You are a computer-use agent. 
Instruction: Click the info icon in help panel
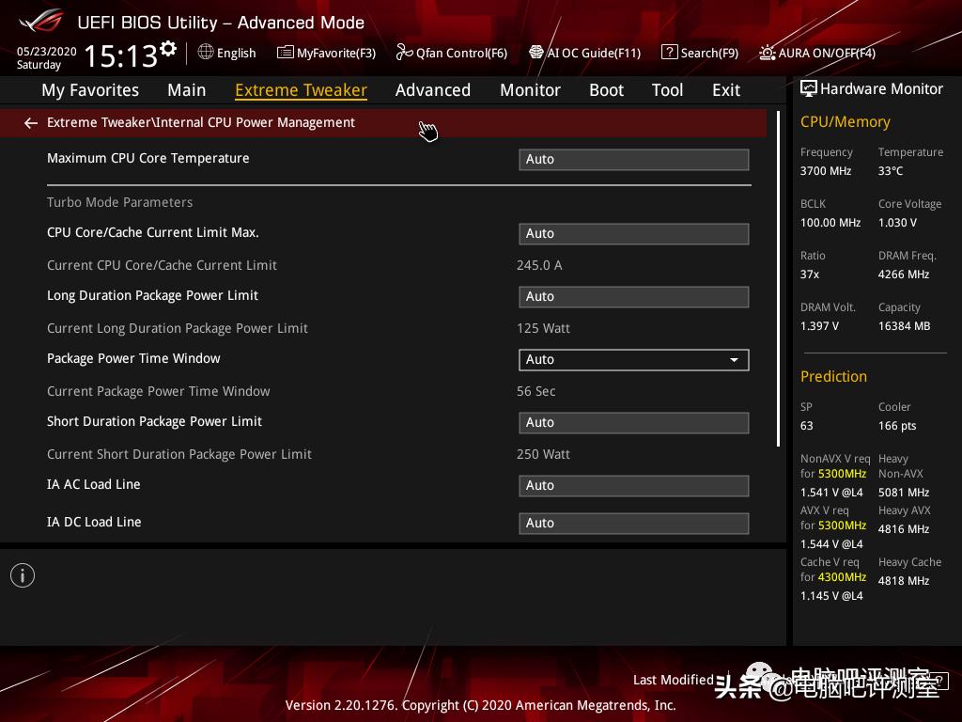[x=23, y=575]
